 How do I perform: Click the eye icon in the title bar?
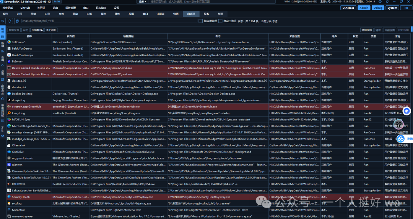pyautogui.click(x=380, y=2)
